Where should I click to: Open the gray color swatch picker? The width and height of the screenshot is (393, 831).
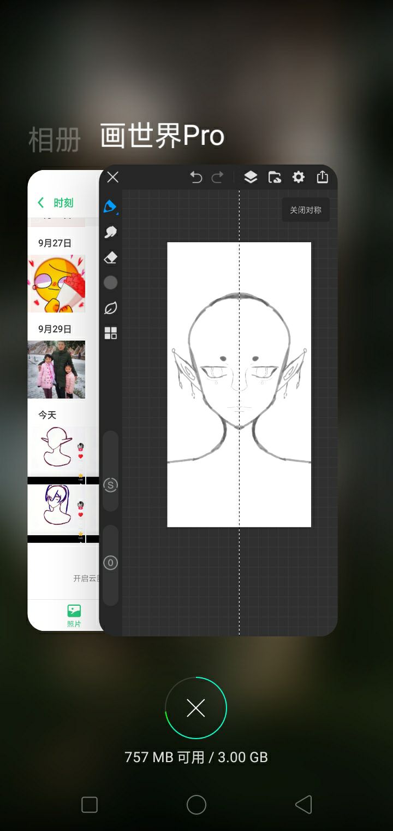pyautogui.click(x=110, y=283)
